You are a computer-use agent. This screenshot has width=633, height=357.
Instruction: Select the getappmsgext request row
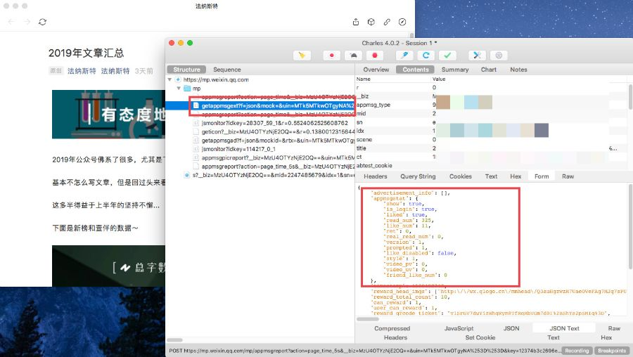click(261, 105)
